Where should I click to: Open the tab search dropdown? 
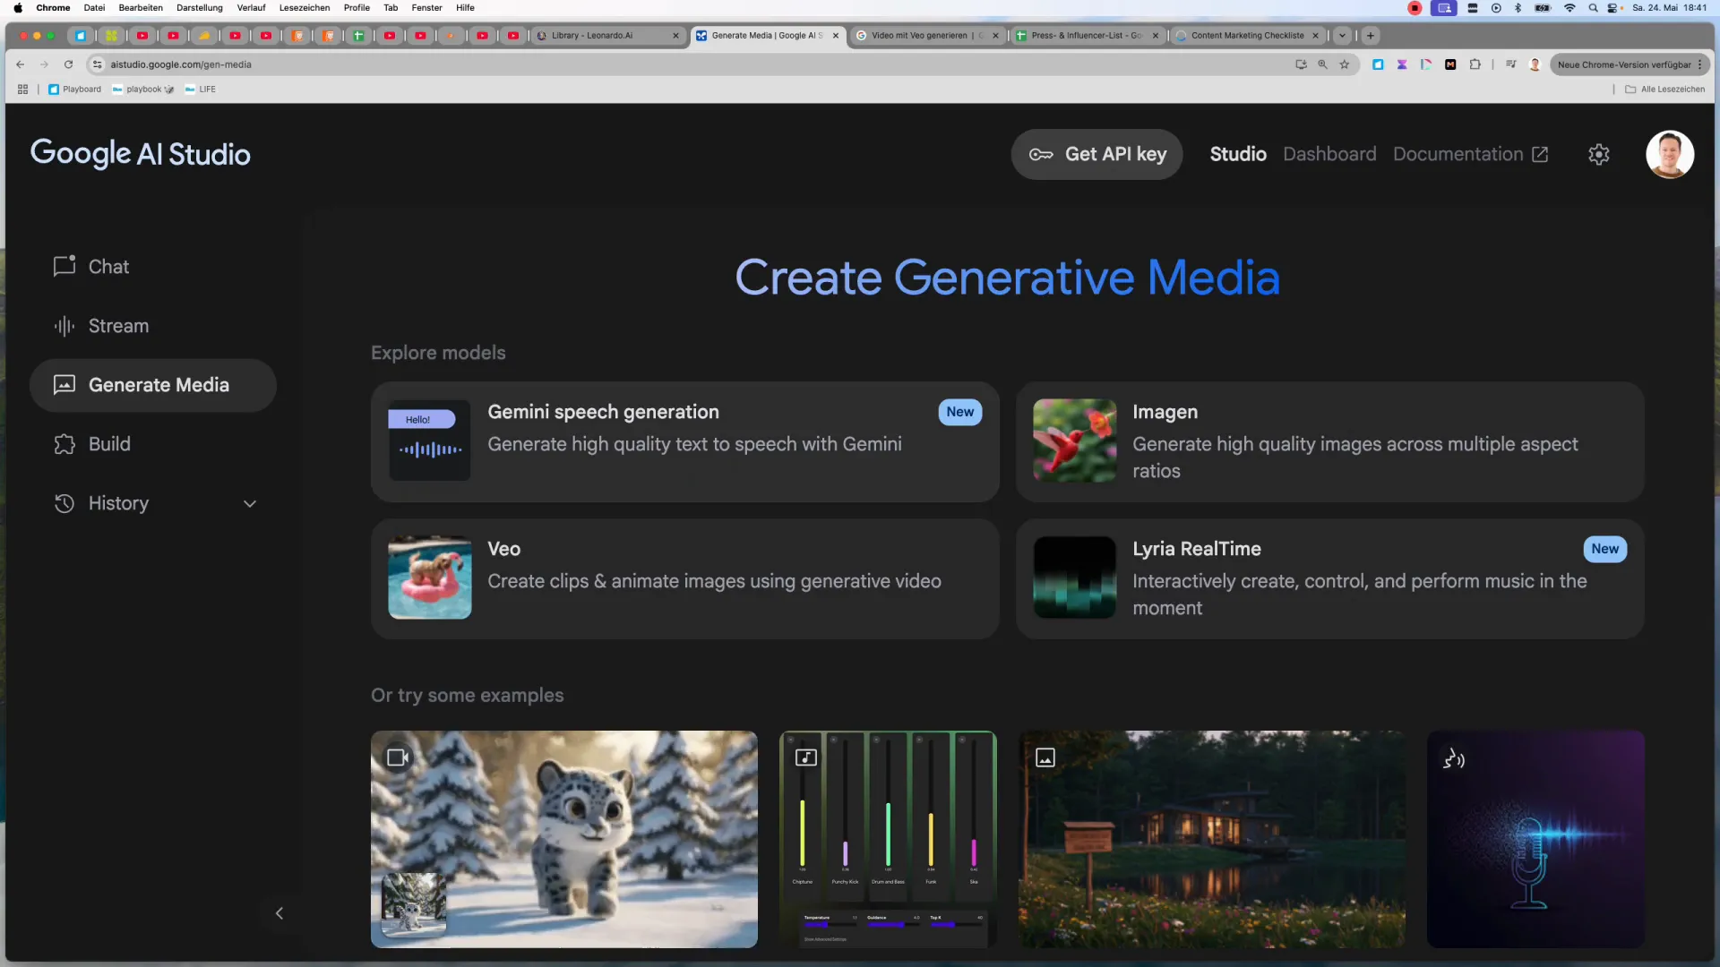pyautogui.click(x=1342, y=36)
